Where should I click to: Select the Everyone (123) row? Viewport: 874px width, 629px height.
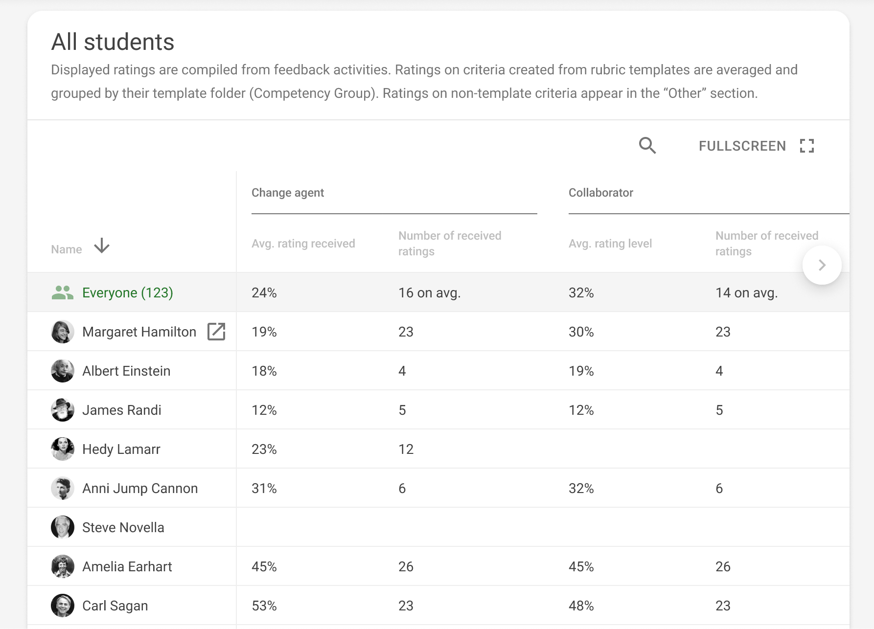point(128,292)
